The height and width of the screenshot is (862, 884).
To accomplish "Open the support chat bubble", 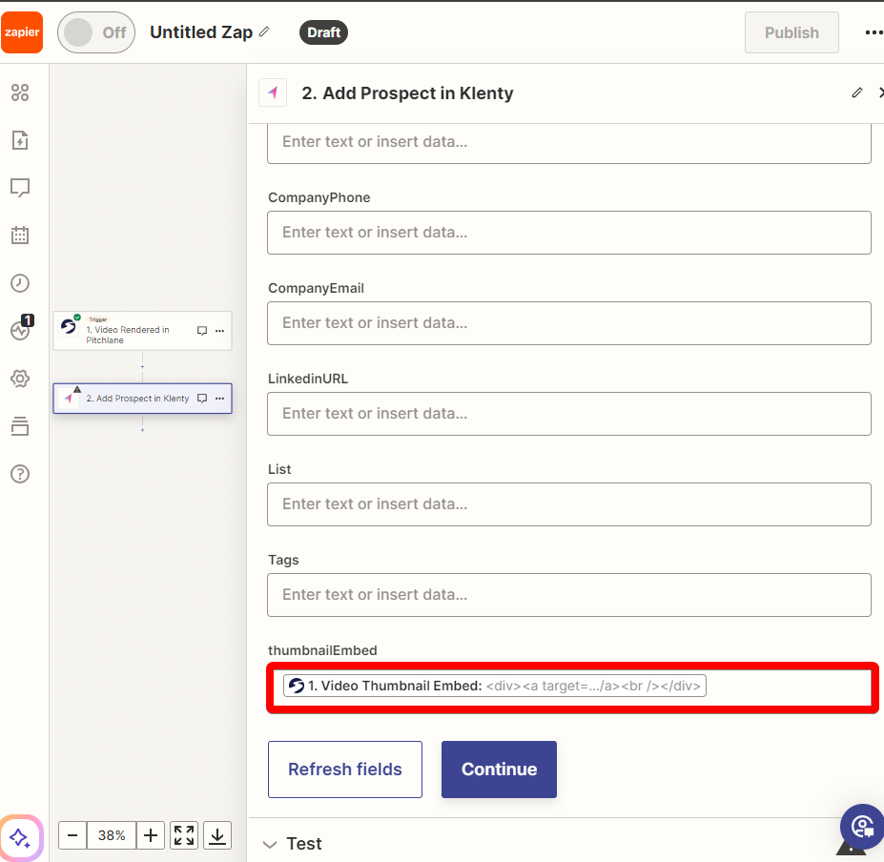I will point(862,827).
